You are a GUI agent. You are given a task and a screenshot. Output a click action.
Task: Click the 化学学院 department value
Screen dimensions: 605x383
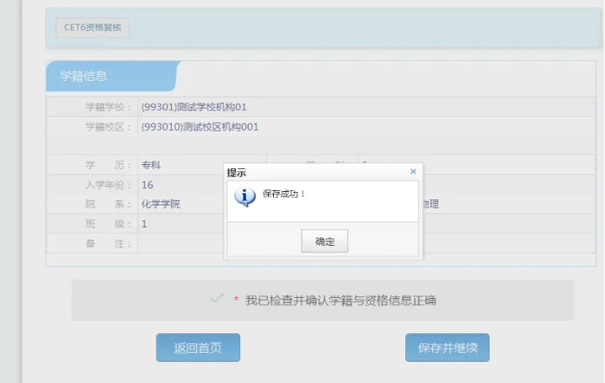pos(160,204)
